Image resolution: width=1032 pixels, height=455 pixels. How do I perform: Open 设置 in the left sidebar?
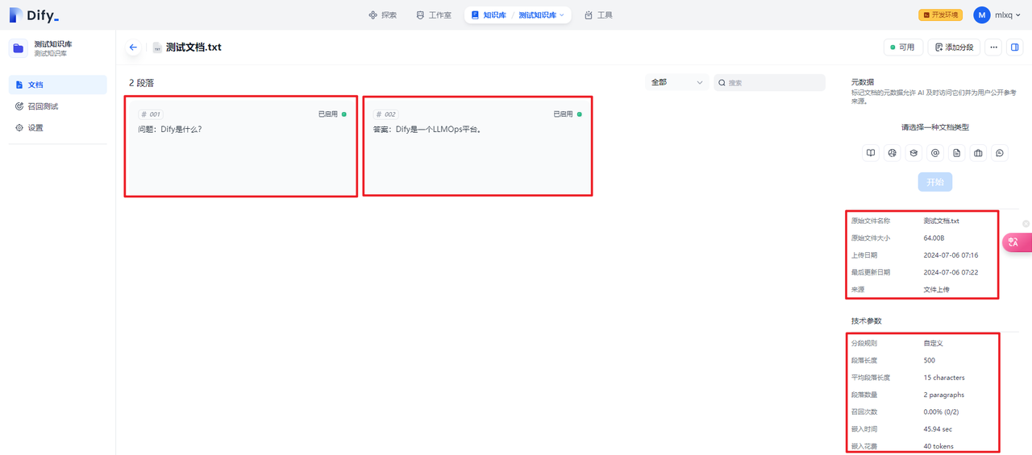[58, 127]
